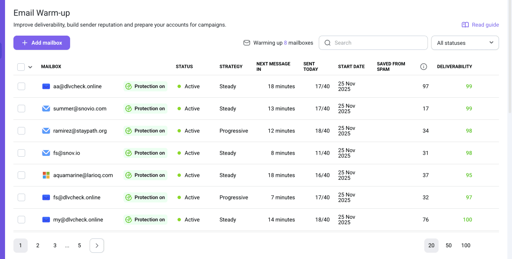The image size is (512, 259).
Task: Toggle the select-all checkbox in table header
Action: pyautogui.click(x=21, y=67)
